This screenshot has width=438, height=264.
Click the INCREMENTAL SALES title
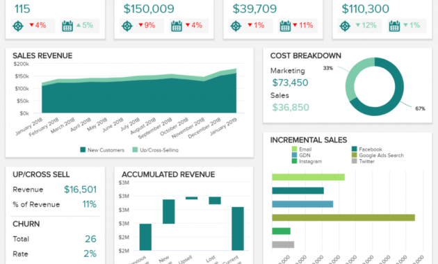pyautogui.click(x=309, y=140)
